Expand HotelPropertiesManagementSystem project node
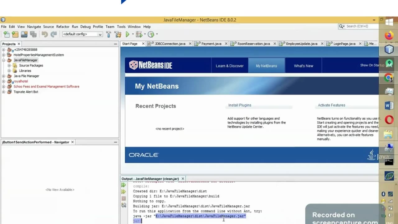The width and height of the screenshot is (398, 224). (3, 55)
